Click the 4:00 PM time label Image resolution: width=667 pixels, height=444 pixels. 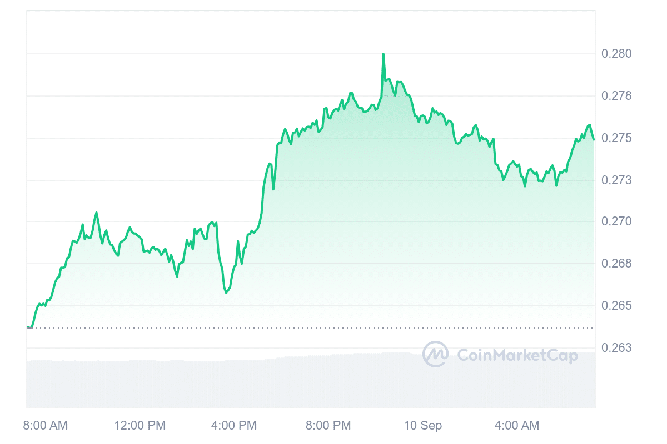[x=233, y=426]
